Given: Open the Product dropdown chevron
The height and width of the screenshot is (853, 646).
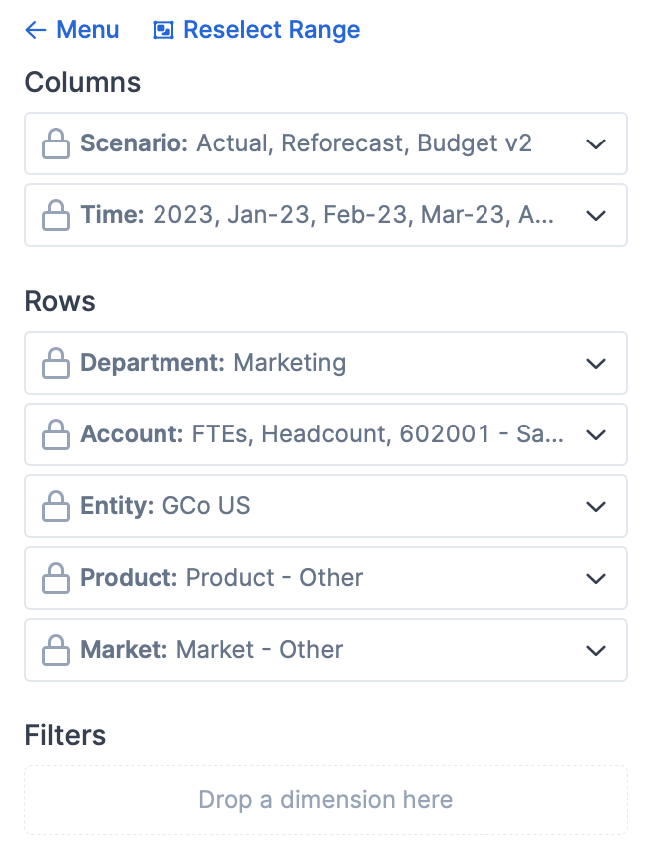Looking at the screenshot, I should coord(596,578).
